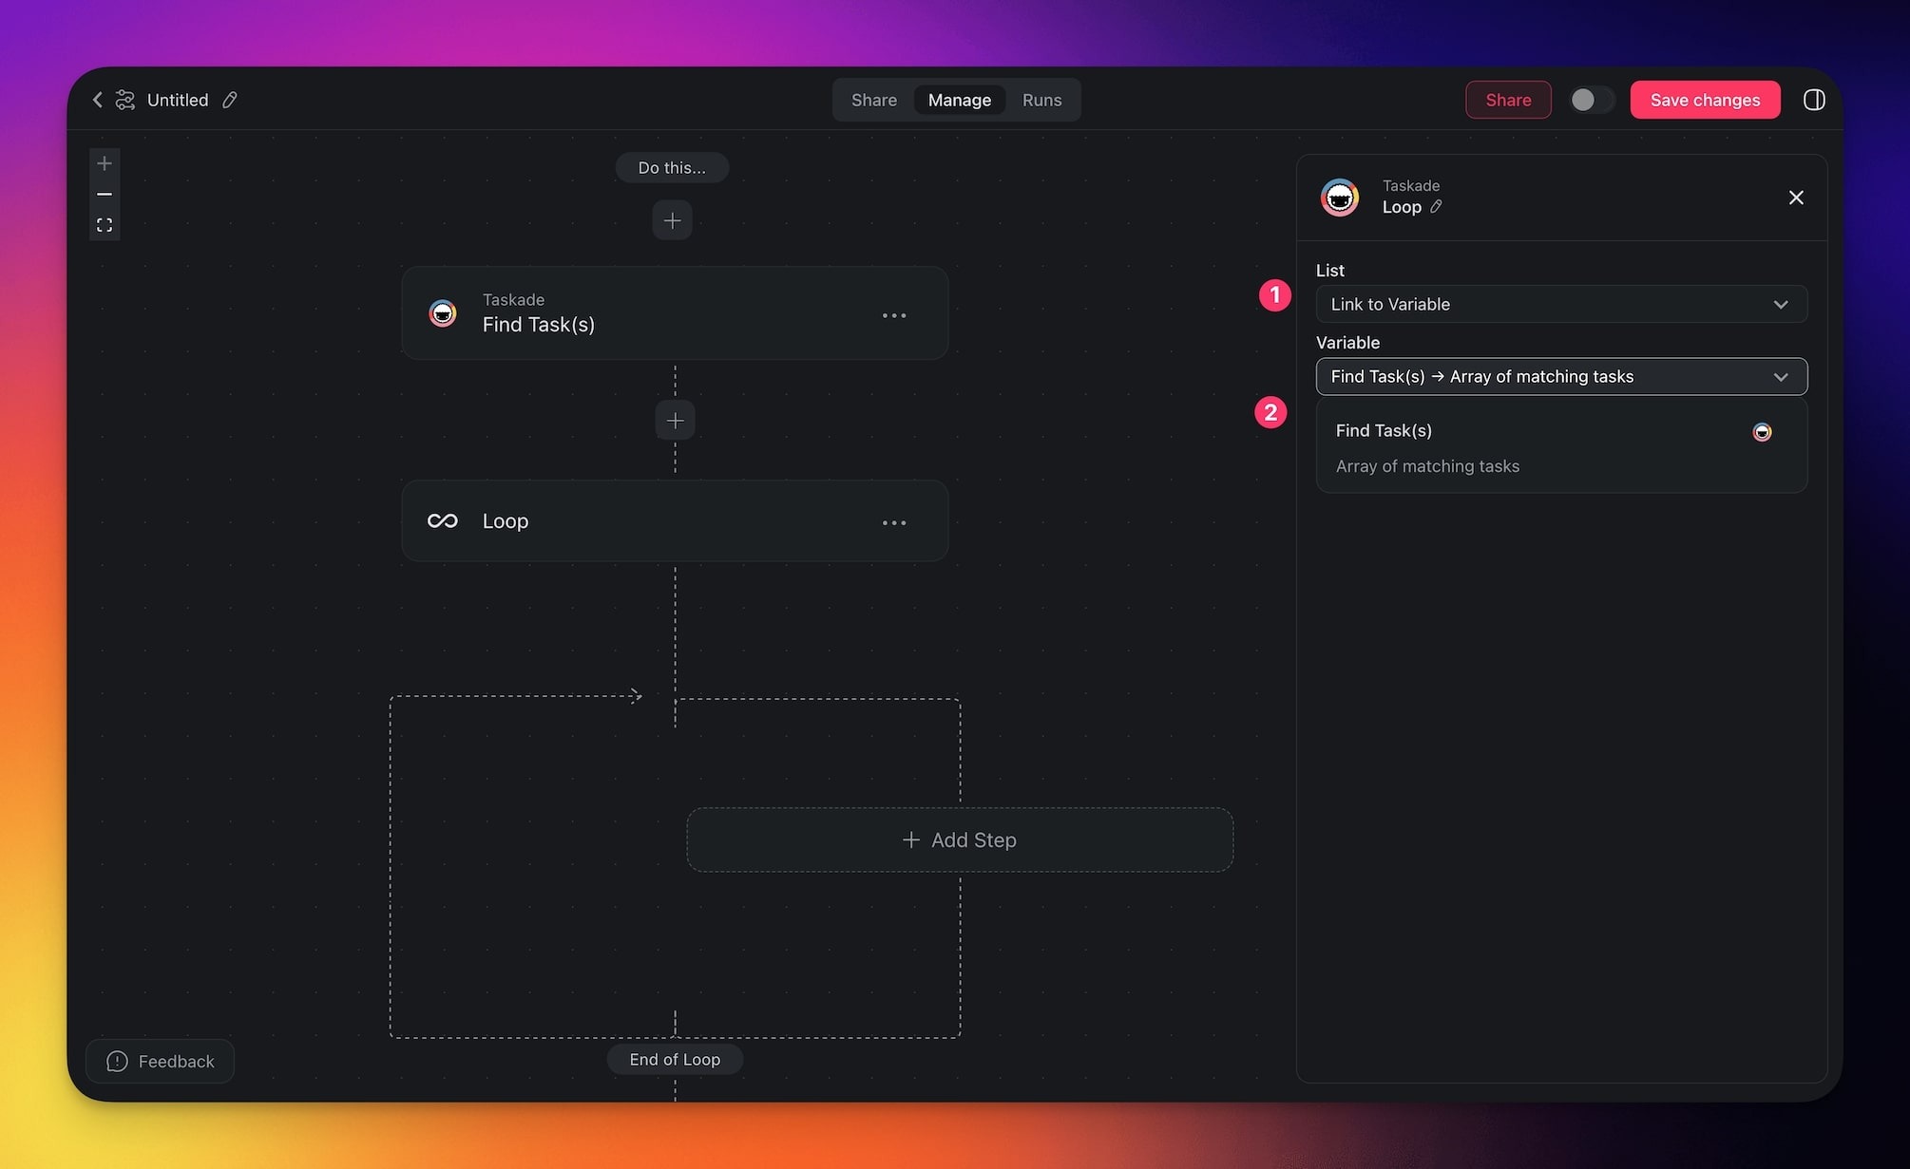Zoom in on the canvas
The width and height of the screenshot is (1910, 1169).
pos(105,163)
